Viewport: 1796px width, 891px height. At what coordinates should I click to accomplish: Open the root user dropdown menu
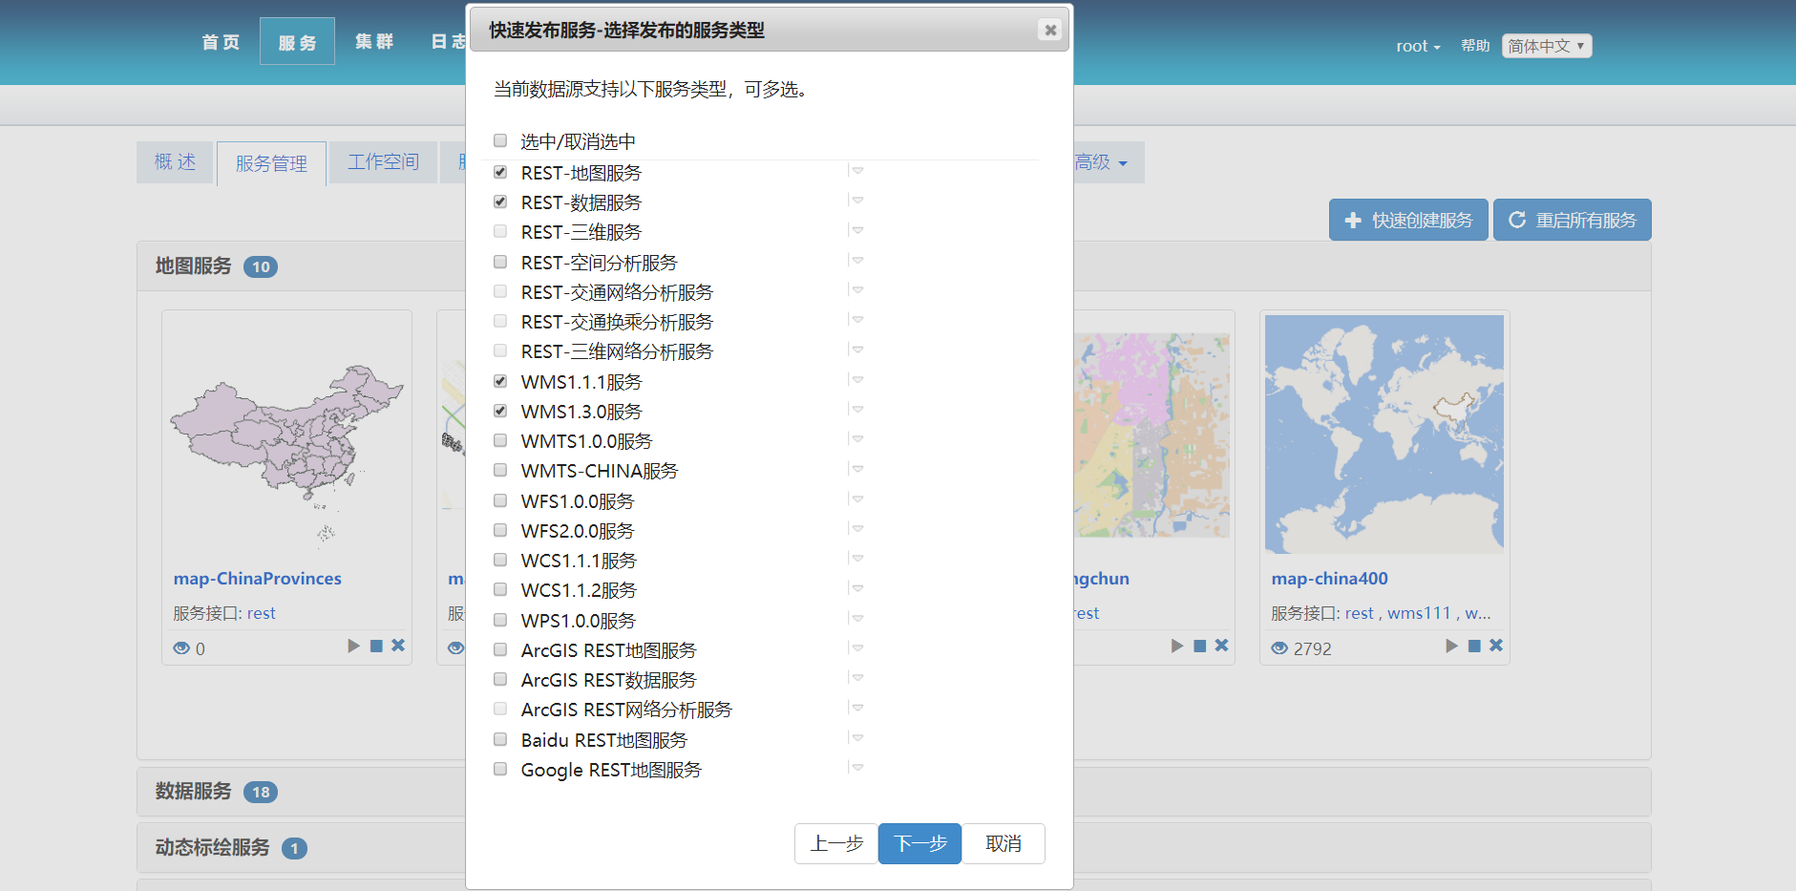coord(1417,45)
